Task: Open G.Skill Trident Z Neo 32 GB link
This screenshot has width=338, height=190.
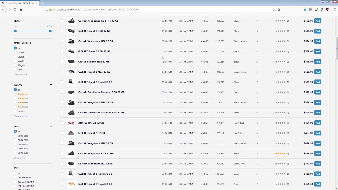Action: point(94,72)
